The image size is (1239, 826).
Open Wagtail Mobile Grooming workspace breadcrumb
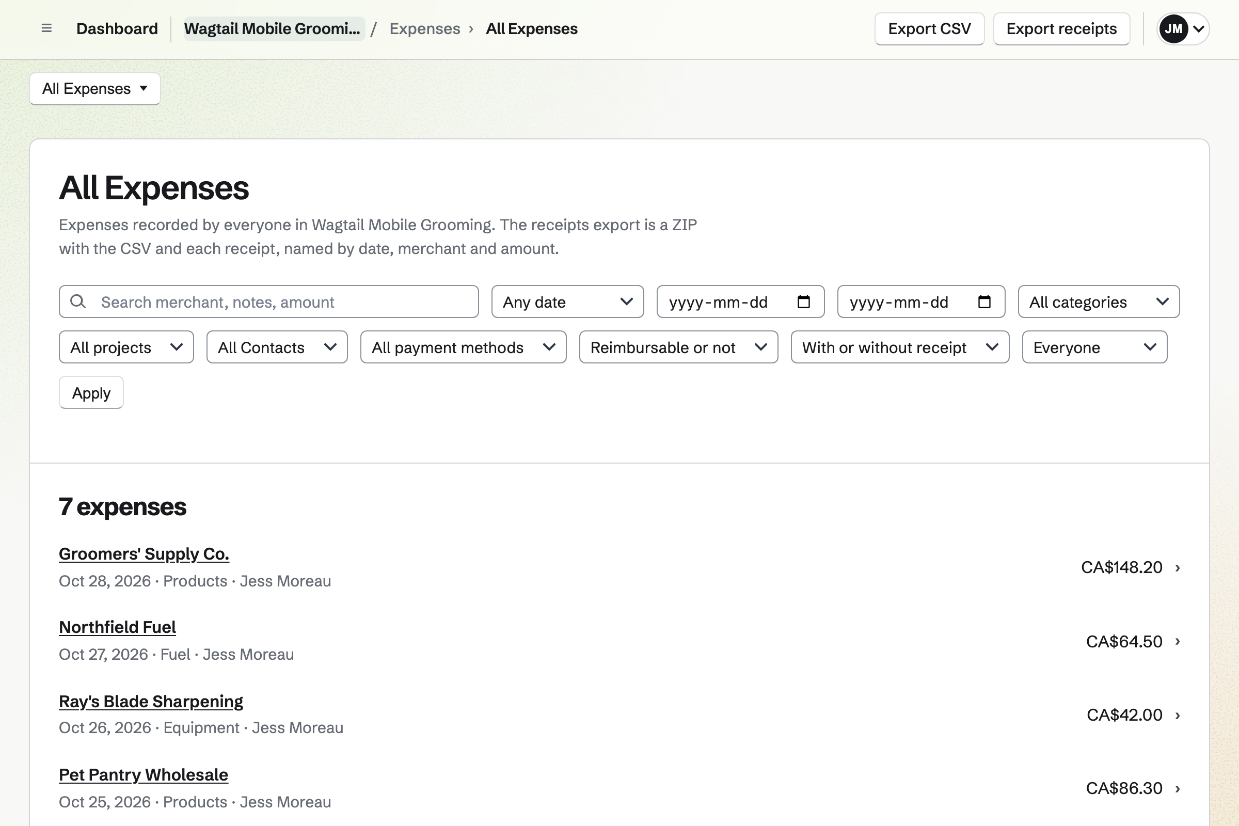[x=274, y=28]
